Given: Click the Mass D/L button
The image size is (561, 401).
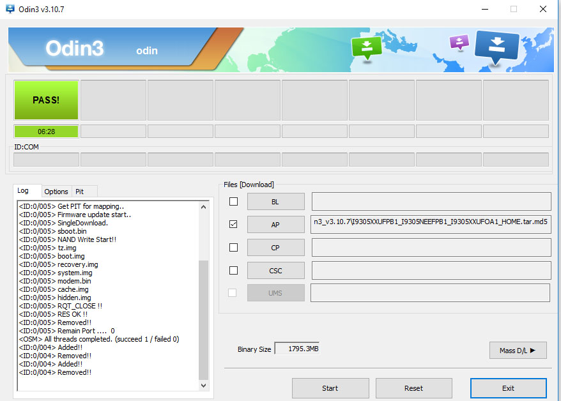Looking at the screenshot, I should click(x=518, y=351).
